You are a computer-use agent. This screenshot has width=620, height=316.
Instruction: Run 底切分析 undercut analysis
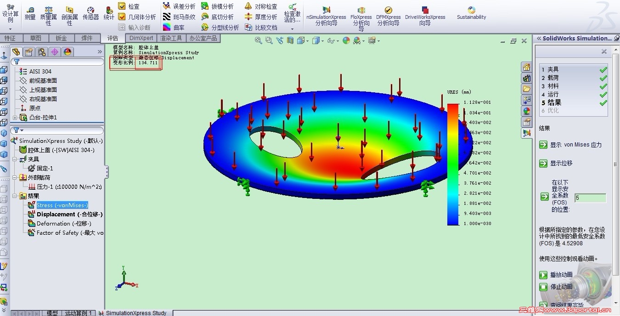pos(217,17)
